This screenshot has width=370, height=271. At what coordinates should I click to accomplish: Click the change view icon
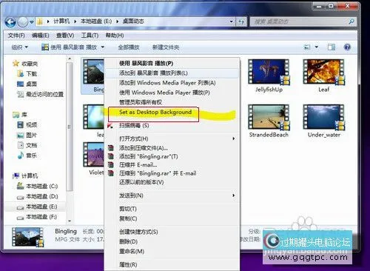click(307, 47)
